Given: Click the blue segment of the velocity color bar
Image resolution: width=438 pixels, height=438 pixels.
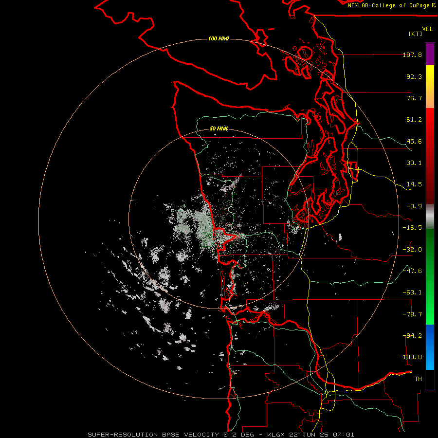Looking at the screenshot, I should click(430, 347).
